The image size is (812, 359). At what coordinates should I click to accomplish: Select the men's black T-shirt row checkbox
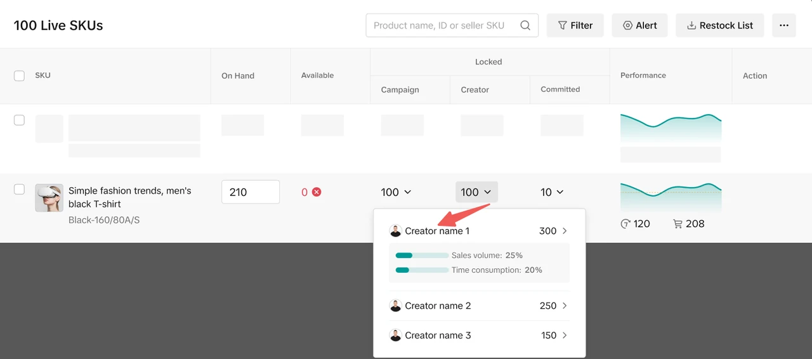tap(20, 189)
